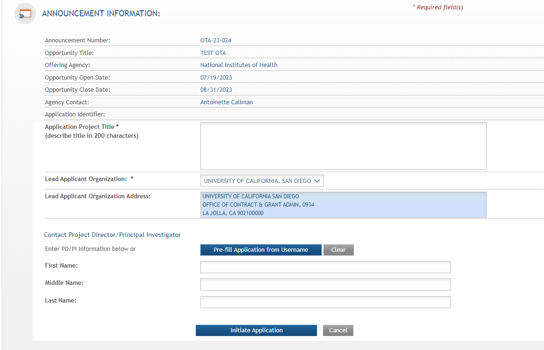Click the open date 07/19/2023
The height and width of the screenshot is (350, 544).
(216, 78)
